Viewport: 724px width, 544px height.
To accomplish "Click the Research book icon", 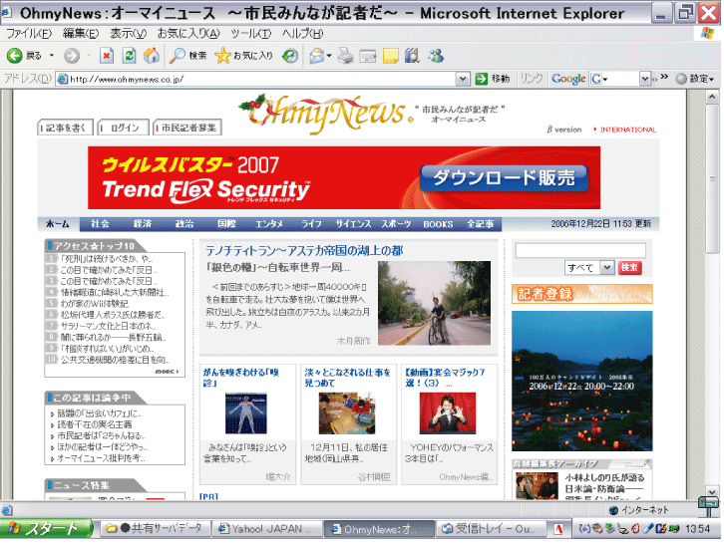I will tap(412, 56).
